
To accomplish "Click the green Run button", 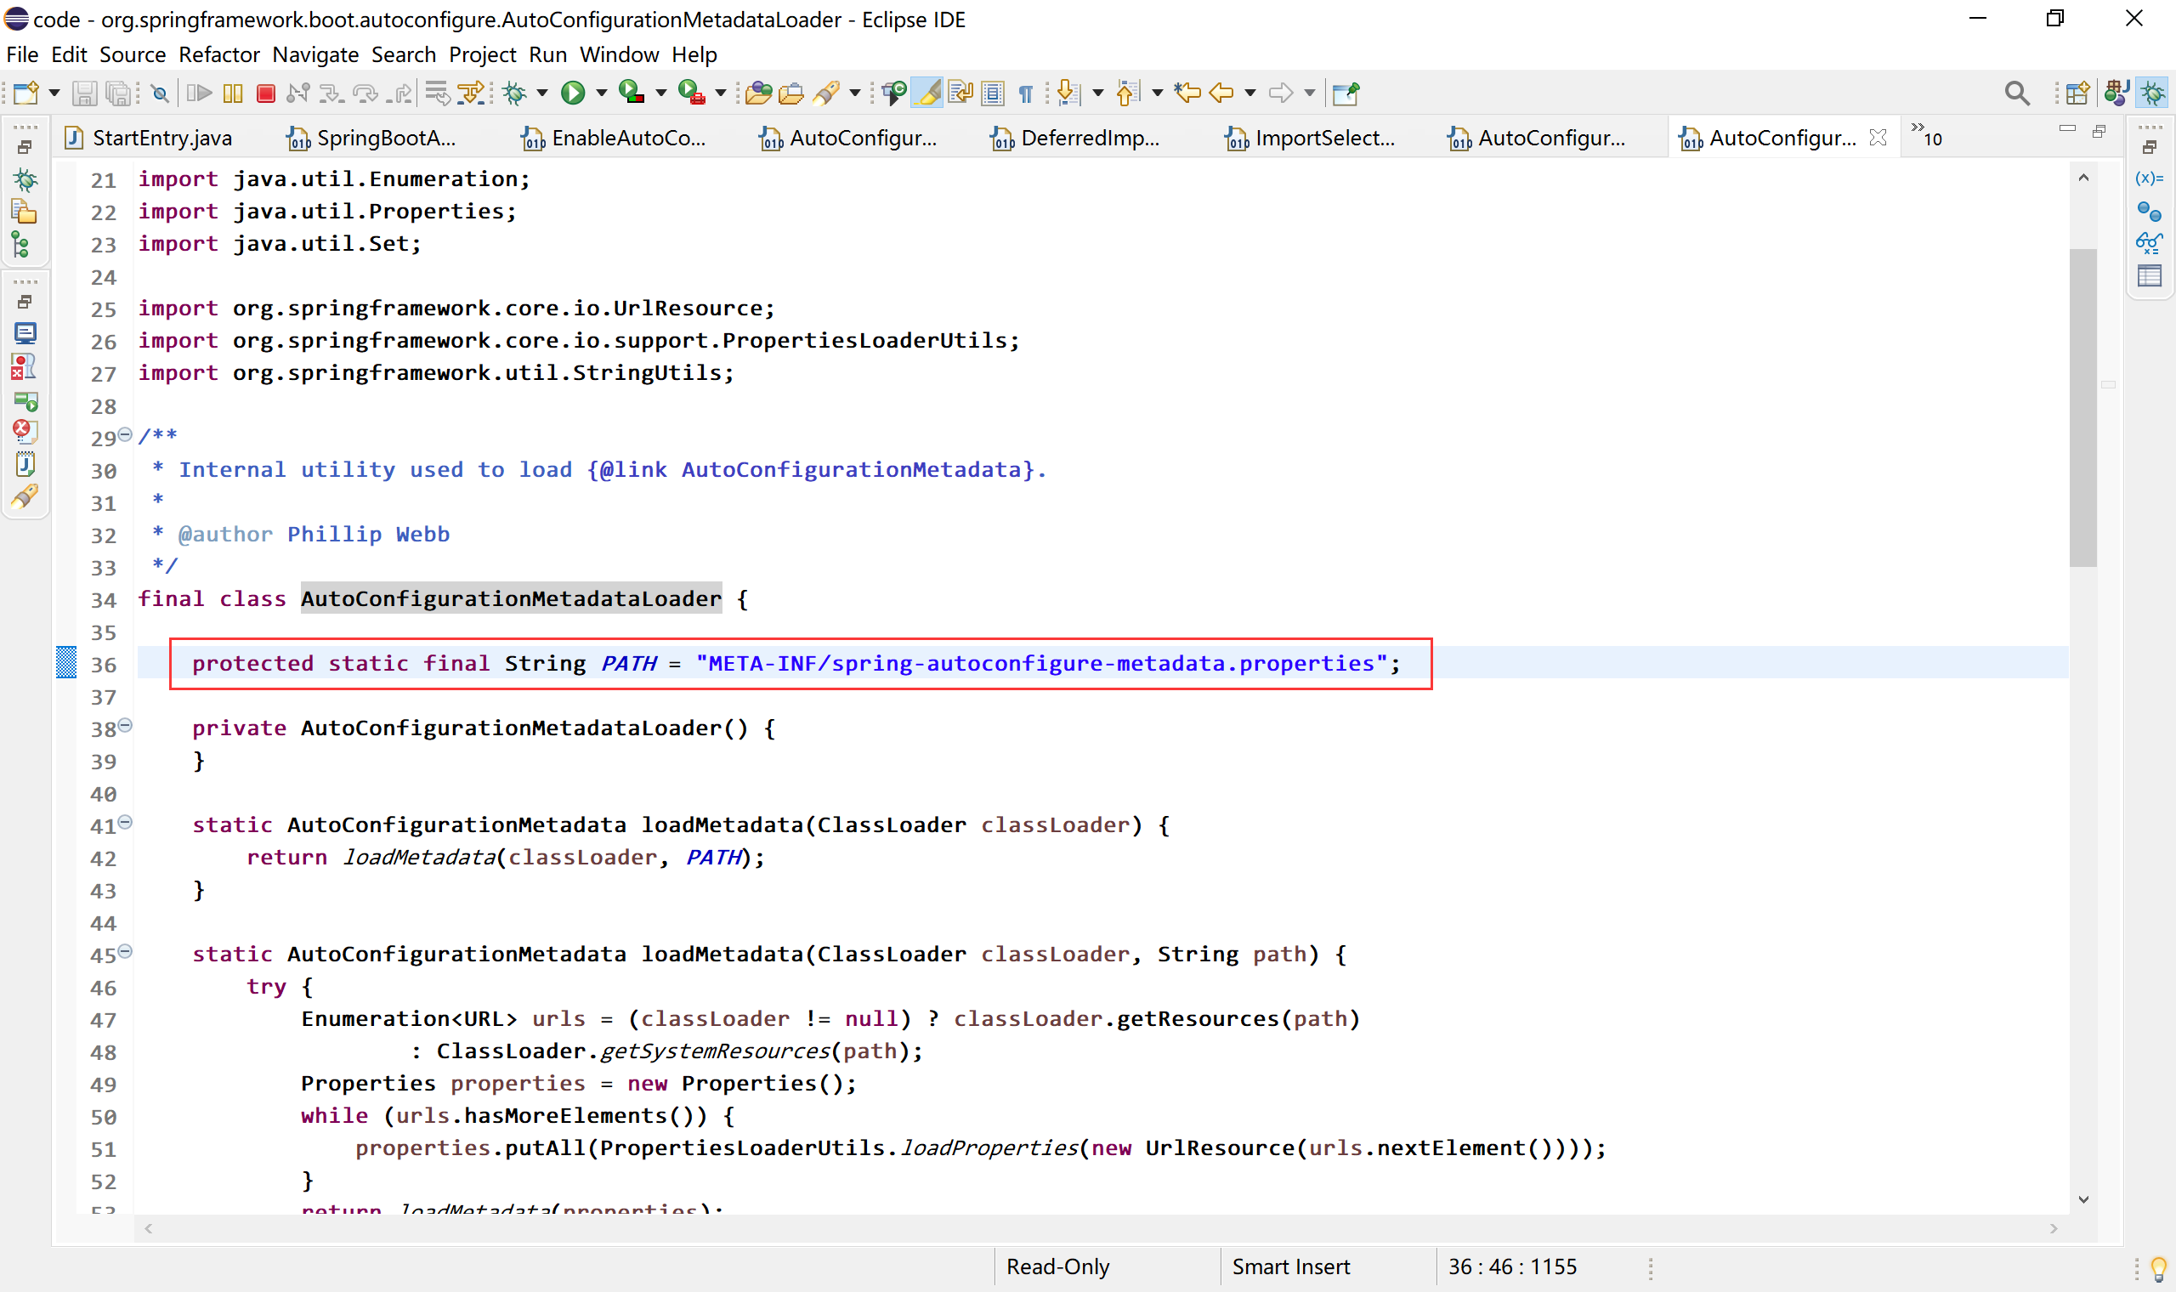I will 573,93.
